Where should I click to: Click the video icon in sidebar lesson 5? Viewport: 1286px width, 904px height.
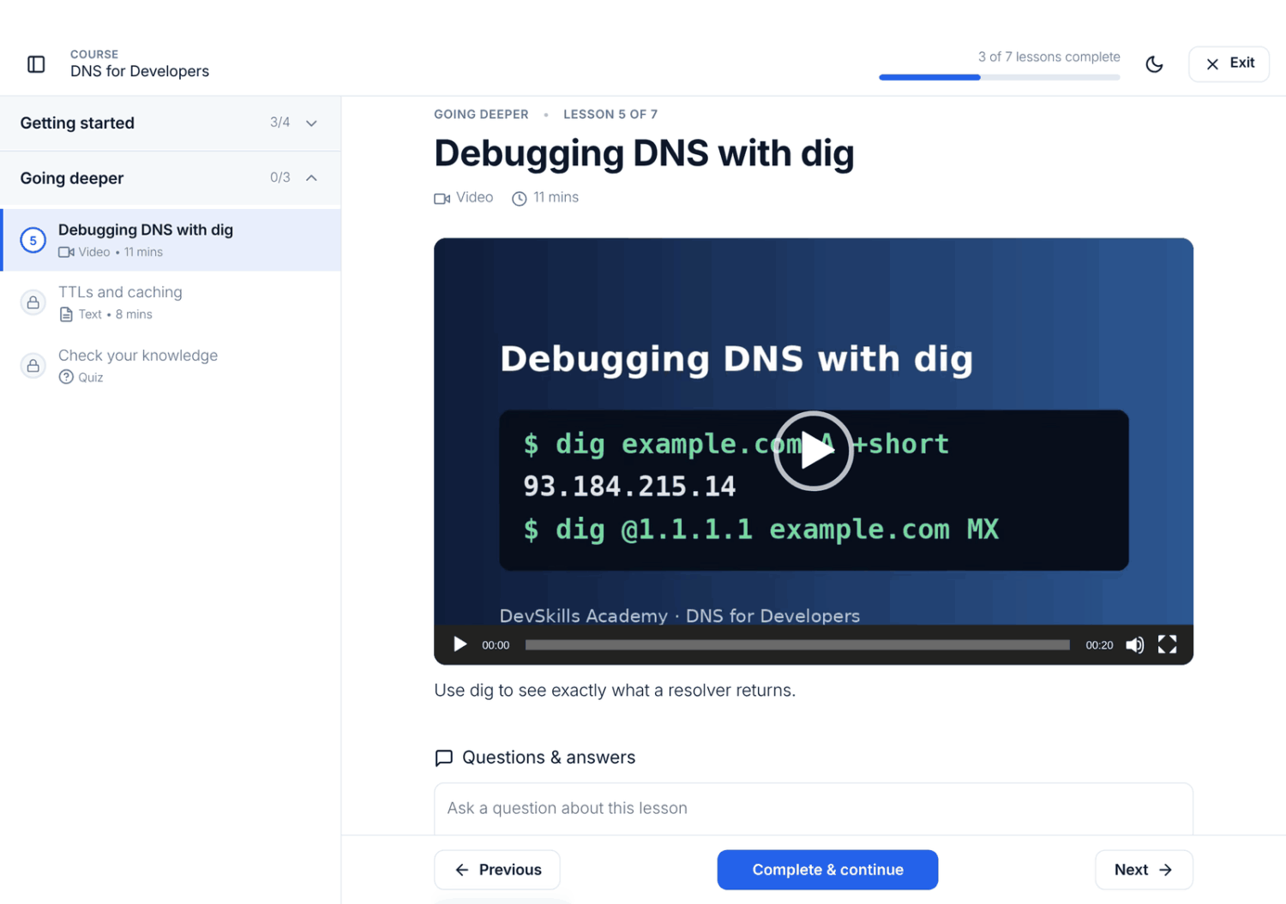[66, 252]
